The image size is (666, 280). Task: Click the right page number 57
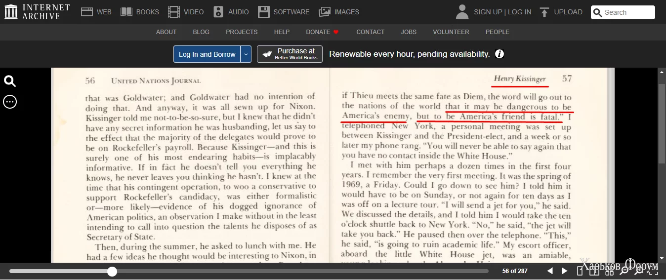pos(567,79)
